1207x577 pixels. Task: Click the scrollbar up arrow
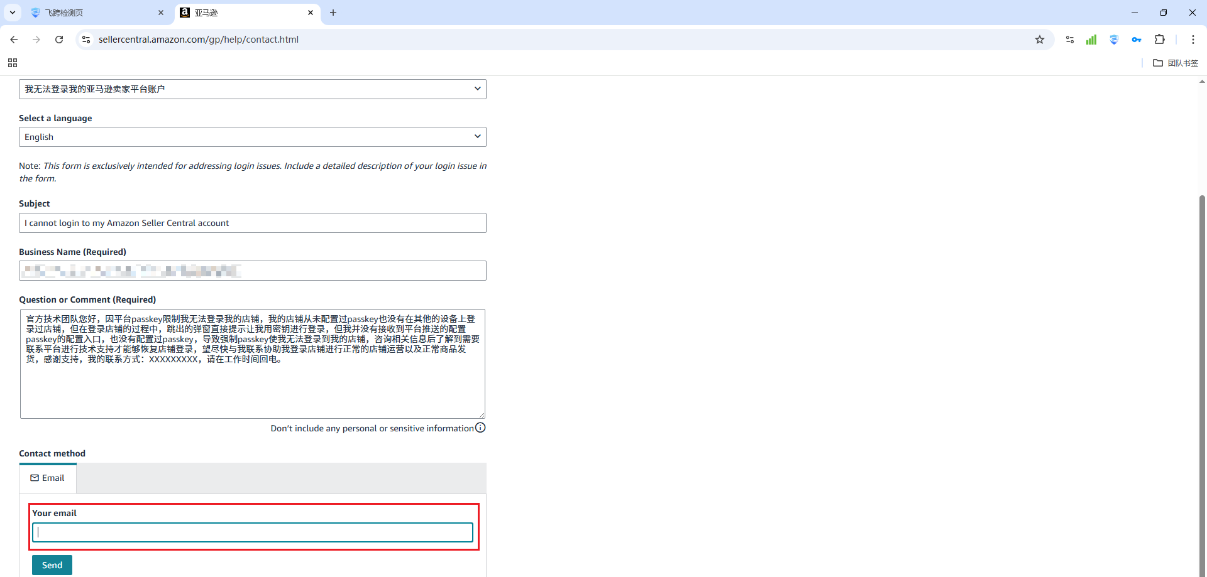coord(1202,82)
